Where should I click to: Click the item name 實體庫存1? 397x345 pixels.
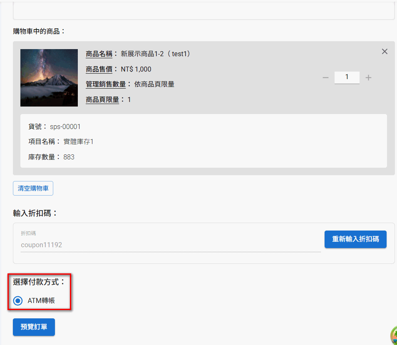pyautogui.click(x=78, y=142)
